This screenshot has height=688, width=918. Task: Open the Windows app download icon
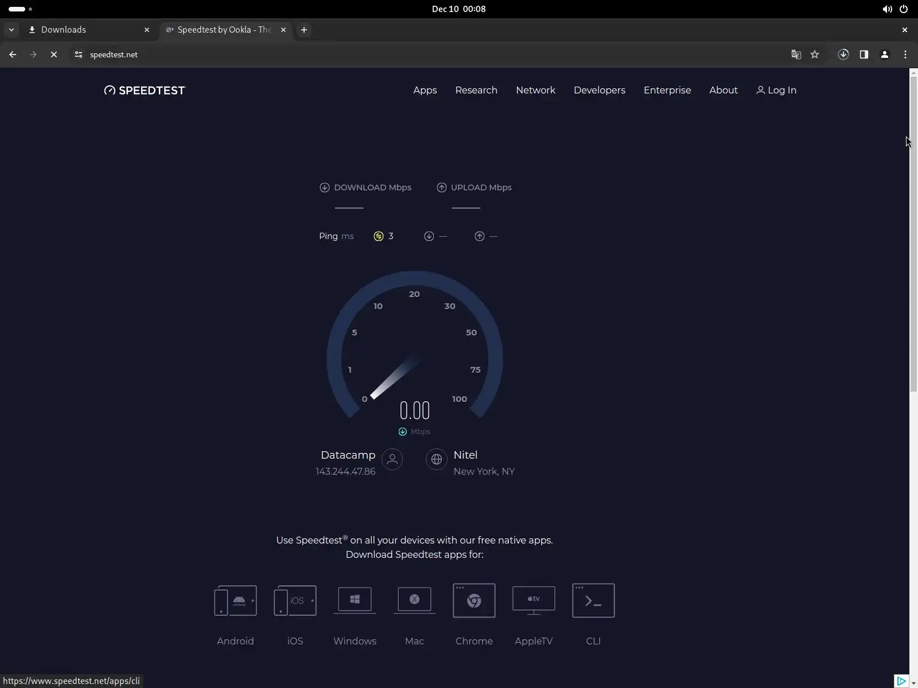355,600
